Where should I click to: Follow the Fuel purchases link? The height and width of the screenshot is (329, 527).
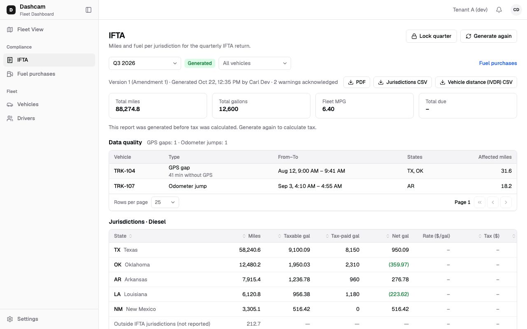(498, 63)
